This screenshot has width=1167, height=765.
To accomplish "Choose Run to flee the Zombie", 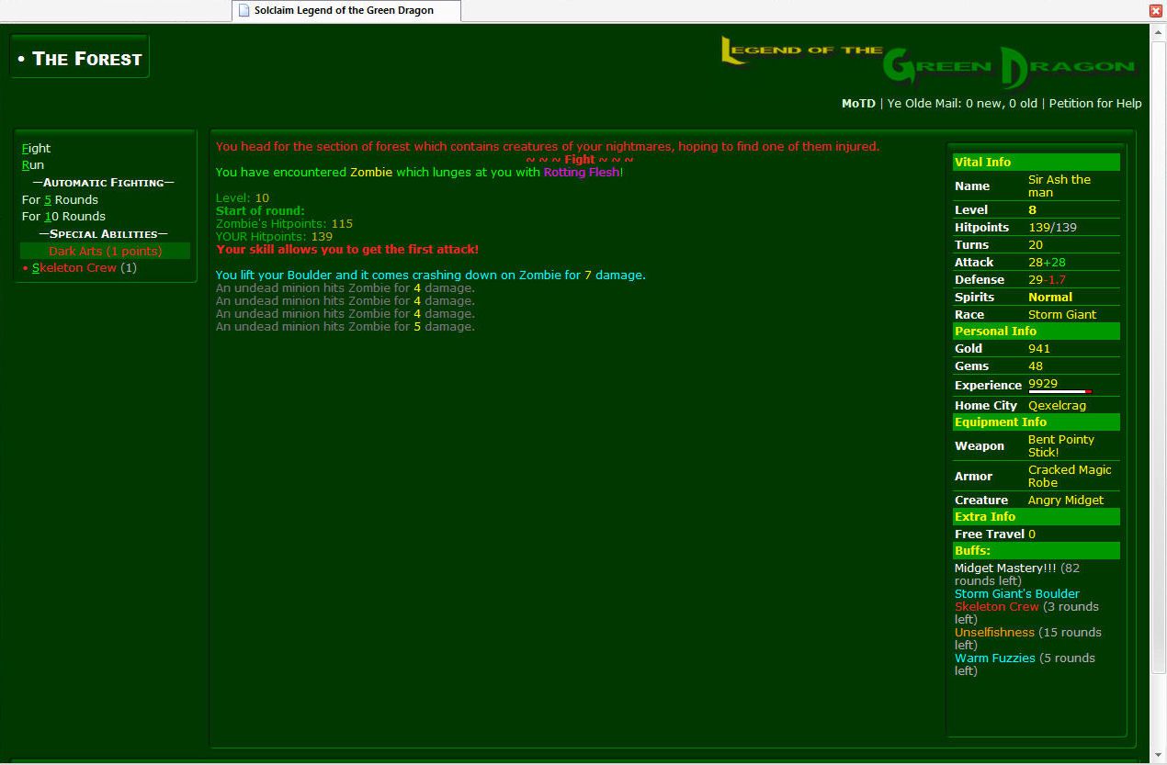I will pos(33,165).
